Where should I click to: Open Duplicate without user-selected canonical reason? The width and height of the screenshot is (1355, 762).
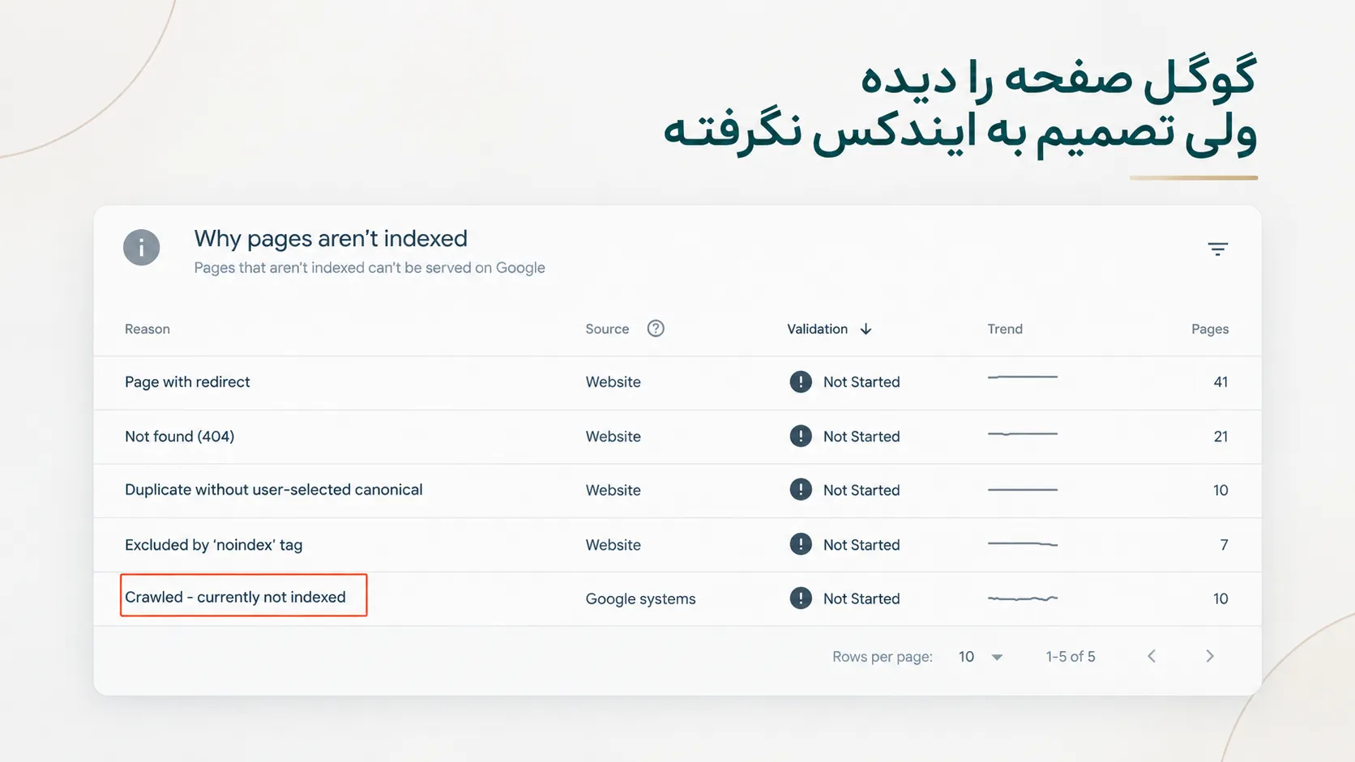click(274, 490)
